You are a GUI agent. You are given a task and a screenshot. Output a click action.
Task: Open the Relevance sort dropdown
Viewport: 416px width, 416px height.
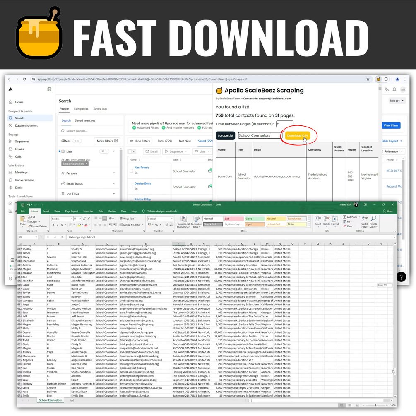(x=393, y=151)
